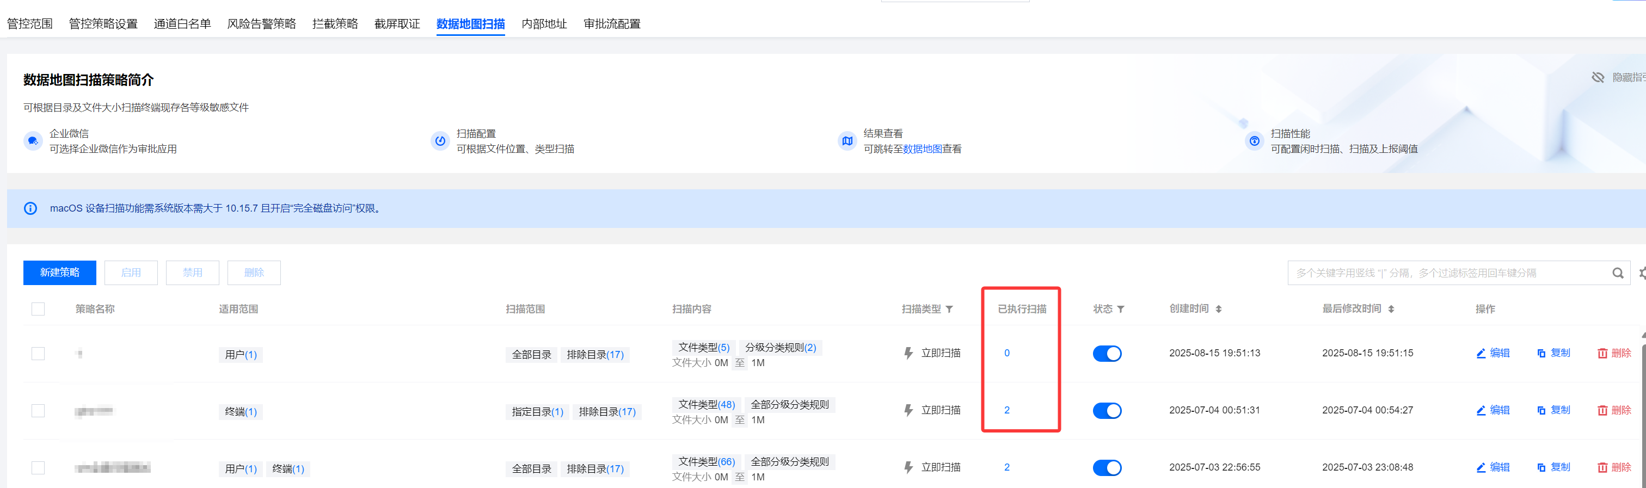Click 终端(1) tag in second row
The height and width of the screenshot is (488, 1646).
(x=241, y=412)
